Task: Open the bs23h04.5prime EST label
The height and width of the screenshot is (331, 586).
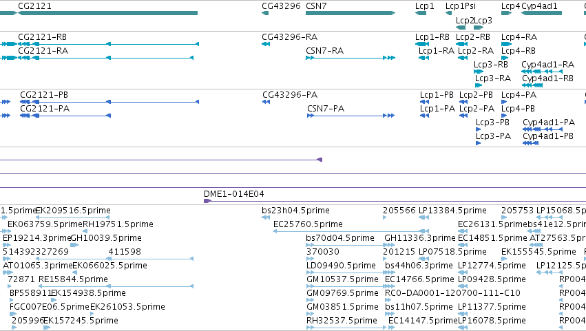Action: point(295,211)
